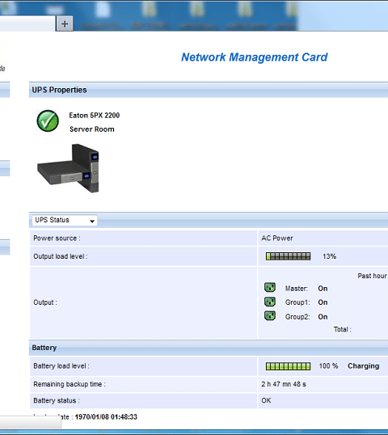Viewport: 388px width, 435px height.
Task: Click the Master outlet icon
Action: coord(270,287)
